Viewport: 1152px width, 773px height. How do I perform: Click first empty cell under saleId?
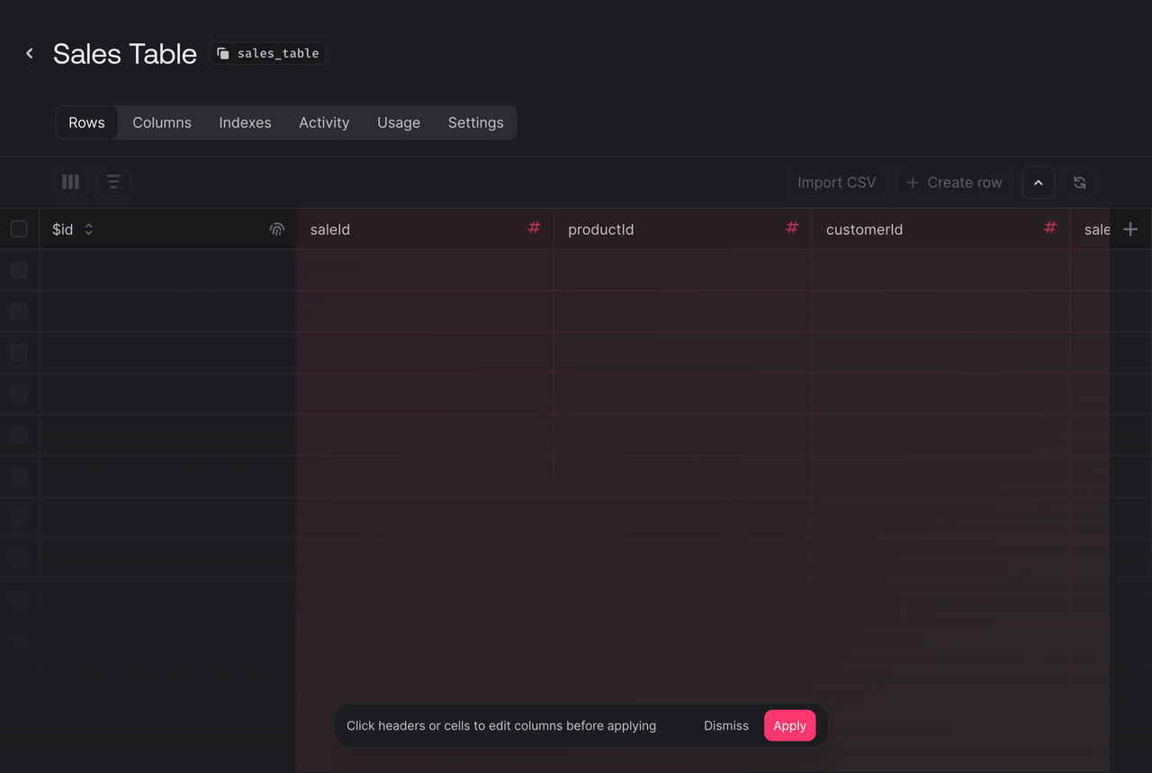pos(425,270)
